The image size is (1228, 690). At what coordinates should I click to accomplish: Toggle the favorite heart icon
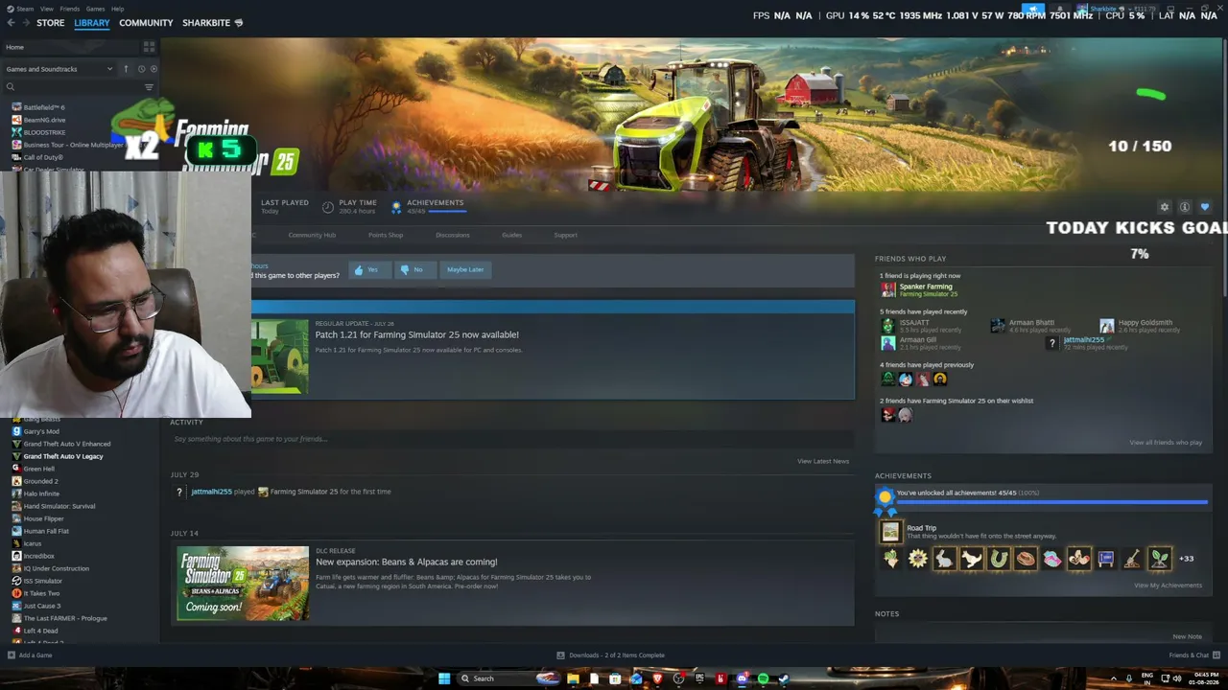(x=1205, y=207)
